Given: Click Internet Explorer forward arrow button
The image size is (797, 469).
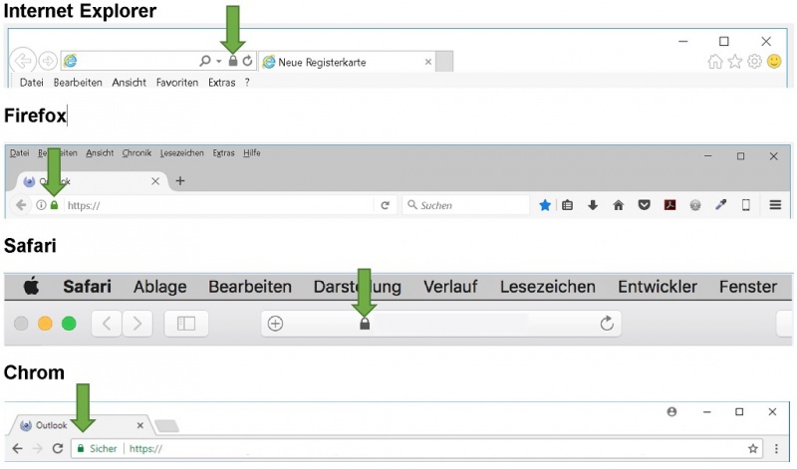Looking at the screenshot, I should pos(48,62).
